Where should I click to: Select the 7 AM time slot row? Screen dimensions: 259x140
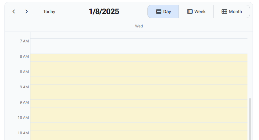(139, 42)
